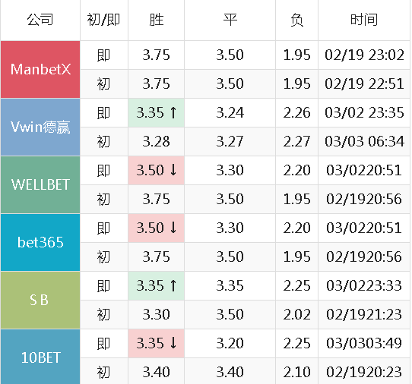Click bet365 highlighted 3.50 ↓ win odds
Image resolution: width=412 pixels, height=384 pixels.
[x=156, y=228]
